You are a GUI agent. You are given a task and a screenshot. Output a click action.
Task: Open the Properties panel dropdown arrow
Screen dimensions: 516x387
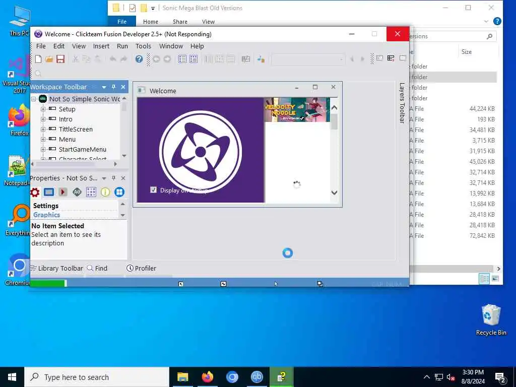pyautogui.click(x=104, y=178)
